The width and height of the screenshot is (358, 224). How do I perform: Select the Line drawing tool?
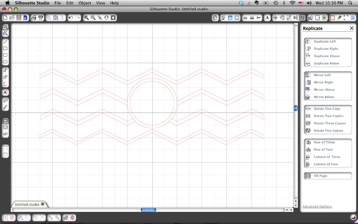click(x=5, y=41)
